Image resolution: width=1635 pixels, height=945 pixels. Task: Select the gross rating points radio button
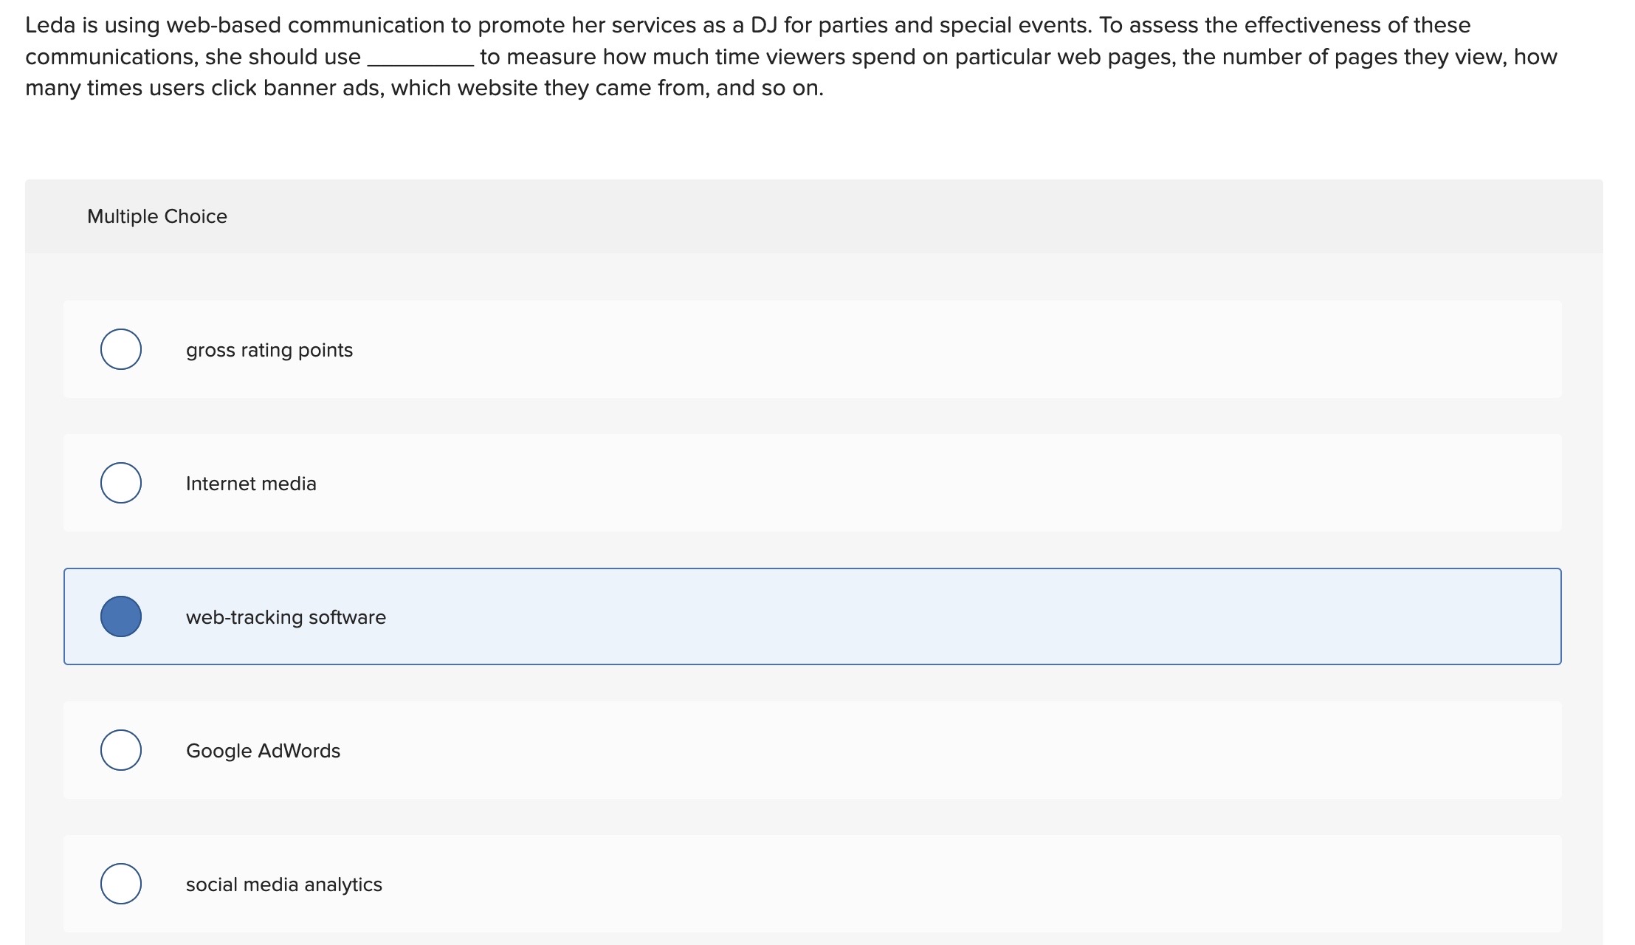[122, 350]
